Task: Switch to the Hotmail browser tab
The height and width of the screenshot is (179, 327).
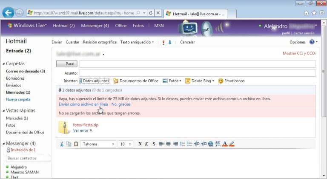Action: coord(195,14)
